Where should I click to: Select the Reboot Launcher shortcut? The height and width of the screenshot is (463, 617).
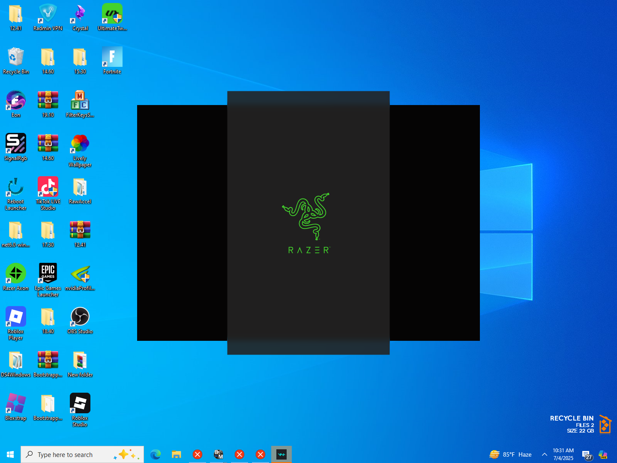coord(16,194)
